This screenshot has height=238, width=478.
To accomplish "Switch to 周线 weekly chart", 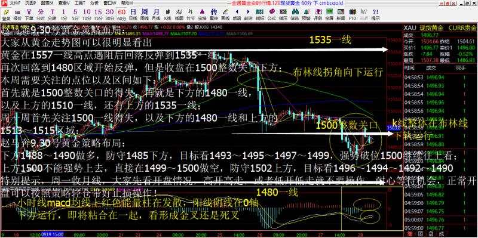I will (x=145, y=14).
